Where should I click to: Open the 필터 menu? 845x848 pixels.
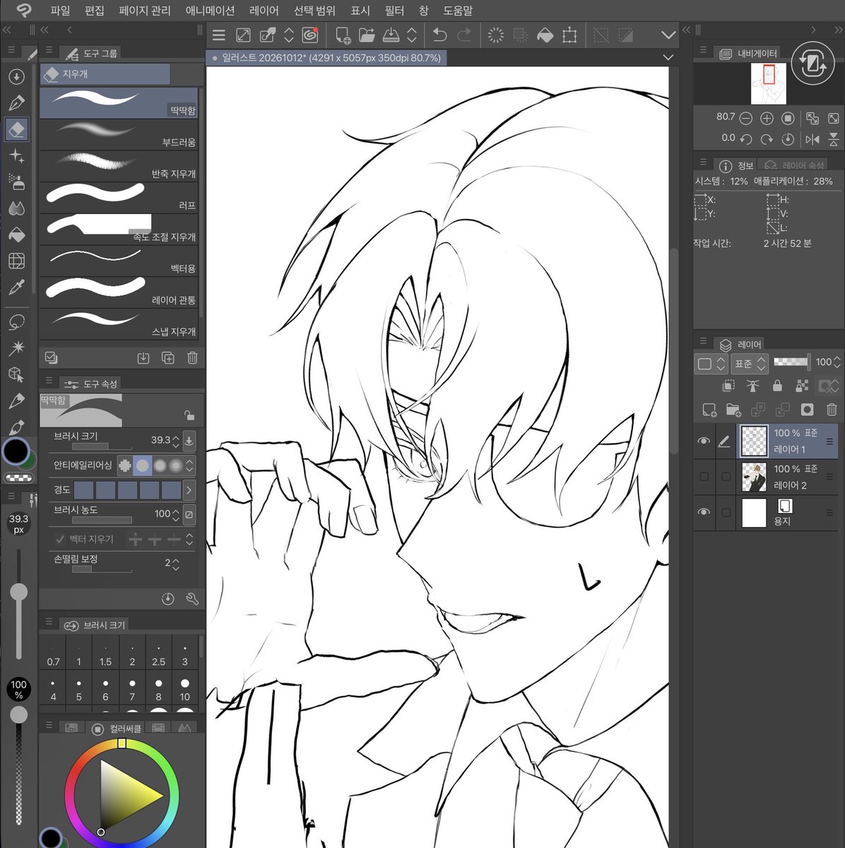coord(394,11)
